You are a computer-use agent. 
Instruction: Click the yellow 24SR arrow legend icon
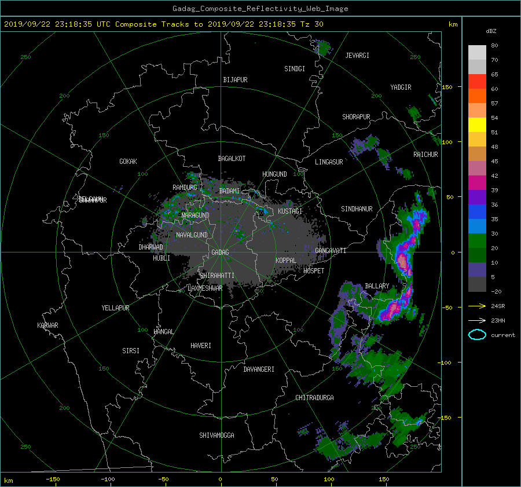tap(477, 306)
